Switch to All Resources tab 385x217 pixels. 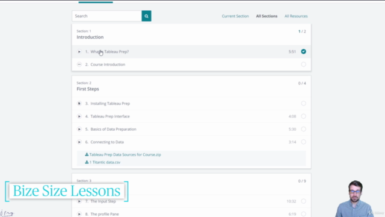pos(296,16)
